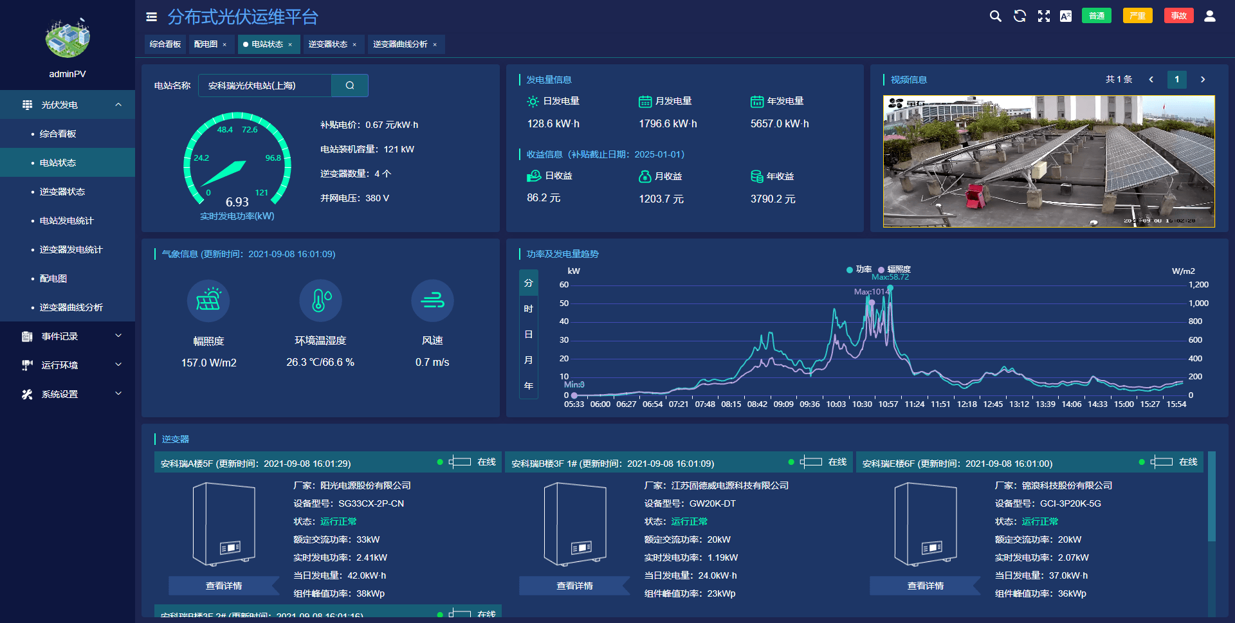Click the inverter list vertical scrollbar
The image size is (1235, 623).
1212,534
